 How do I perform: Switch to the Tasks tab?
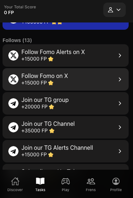pos(40,184)
